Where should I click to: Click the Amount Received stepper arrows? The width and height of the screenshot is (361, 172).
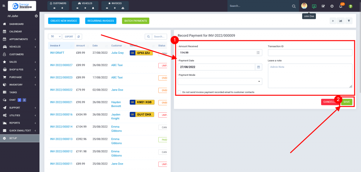coord(258,52)
